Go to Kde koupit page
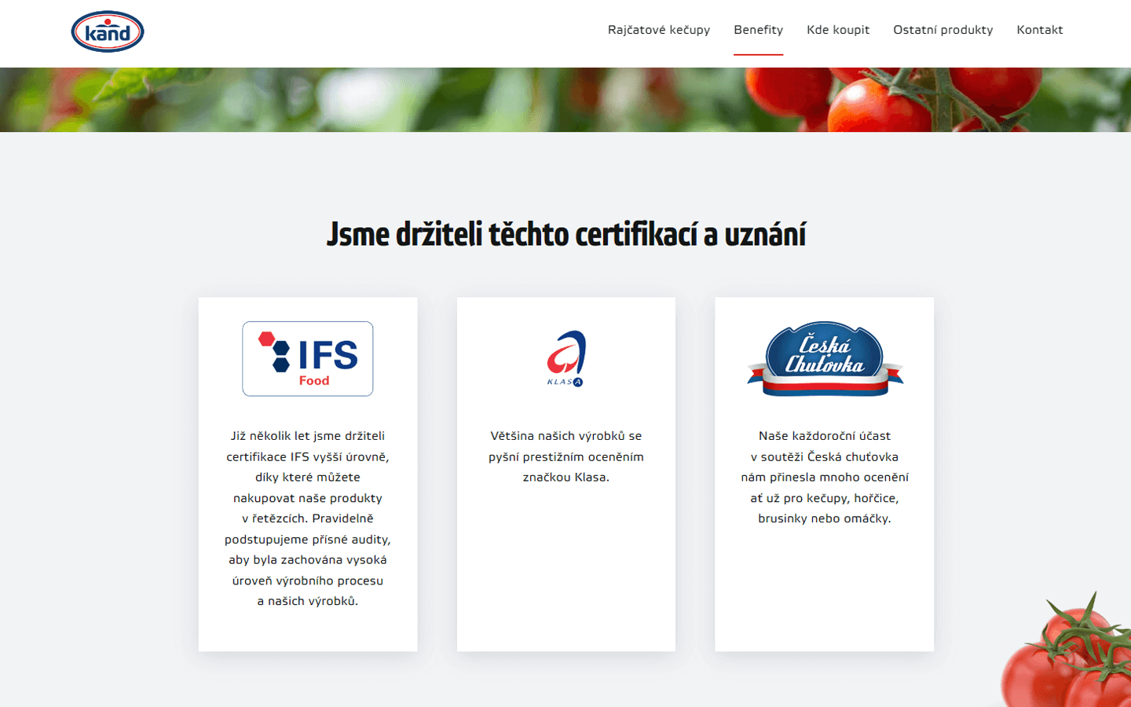 click(x=838, y=30)
